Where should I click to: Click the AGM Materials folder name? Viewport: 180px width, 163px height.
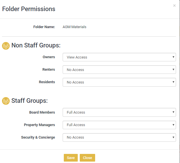(74, 27)
